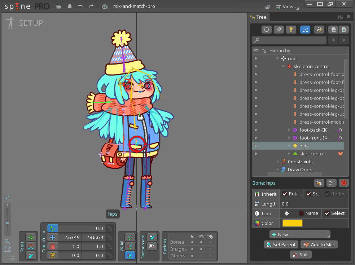The height and width of the screenshot is (265, 355).
Task: Select the Translate tool icon in Transform
Action: pos(53,237)
